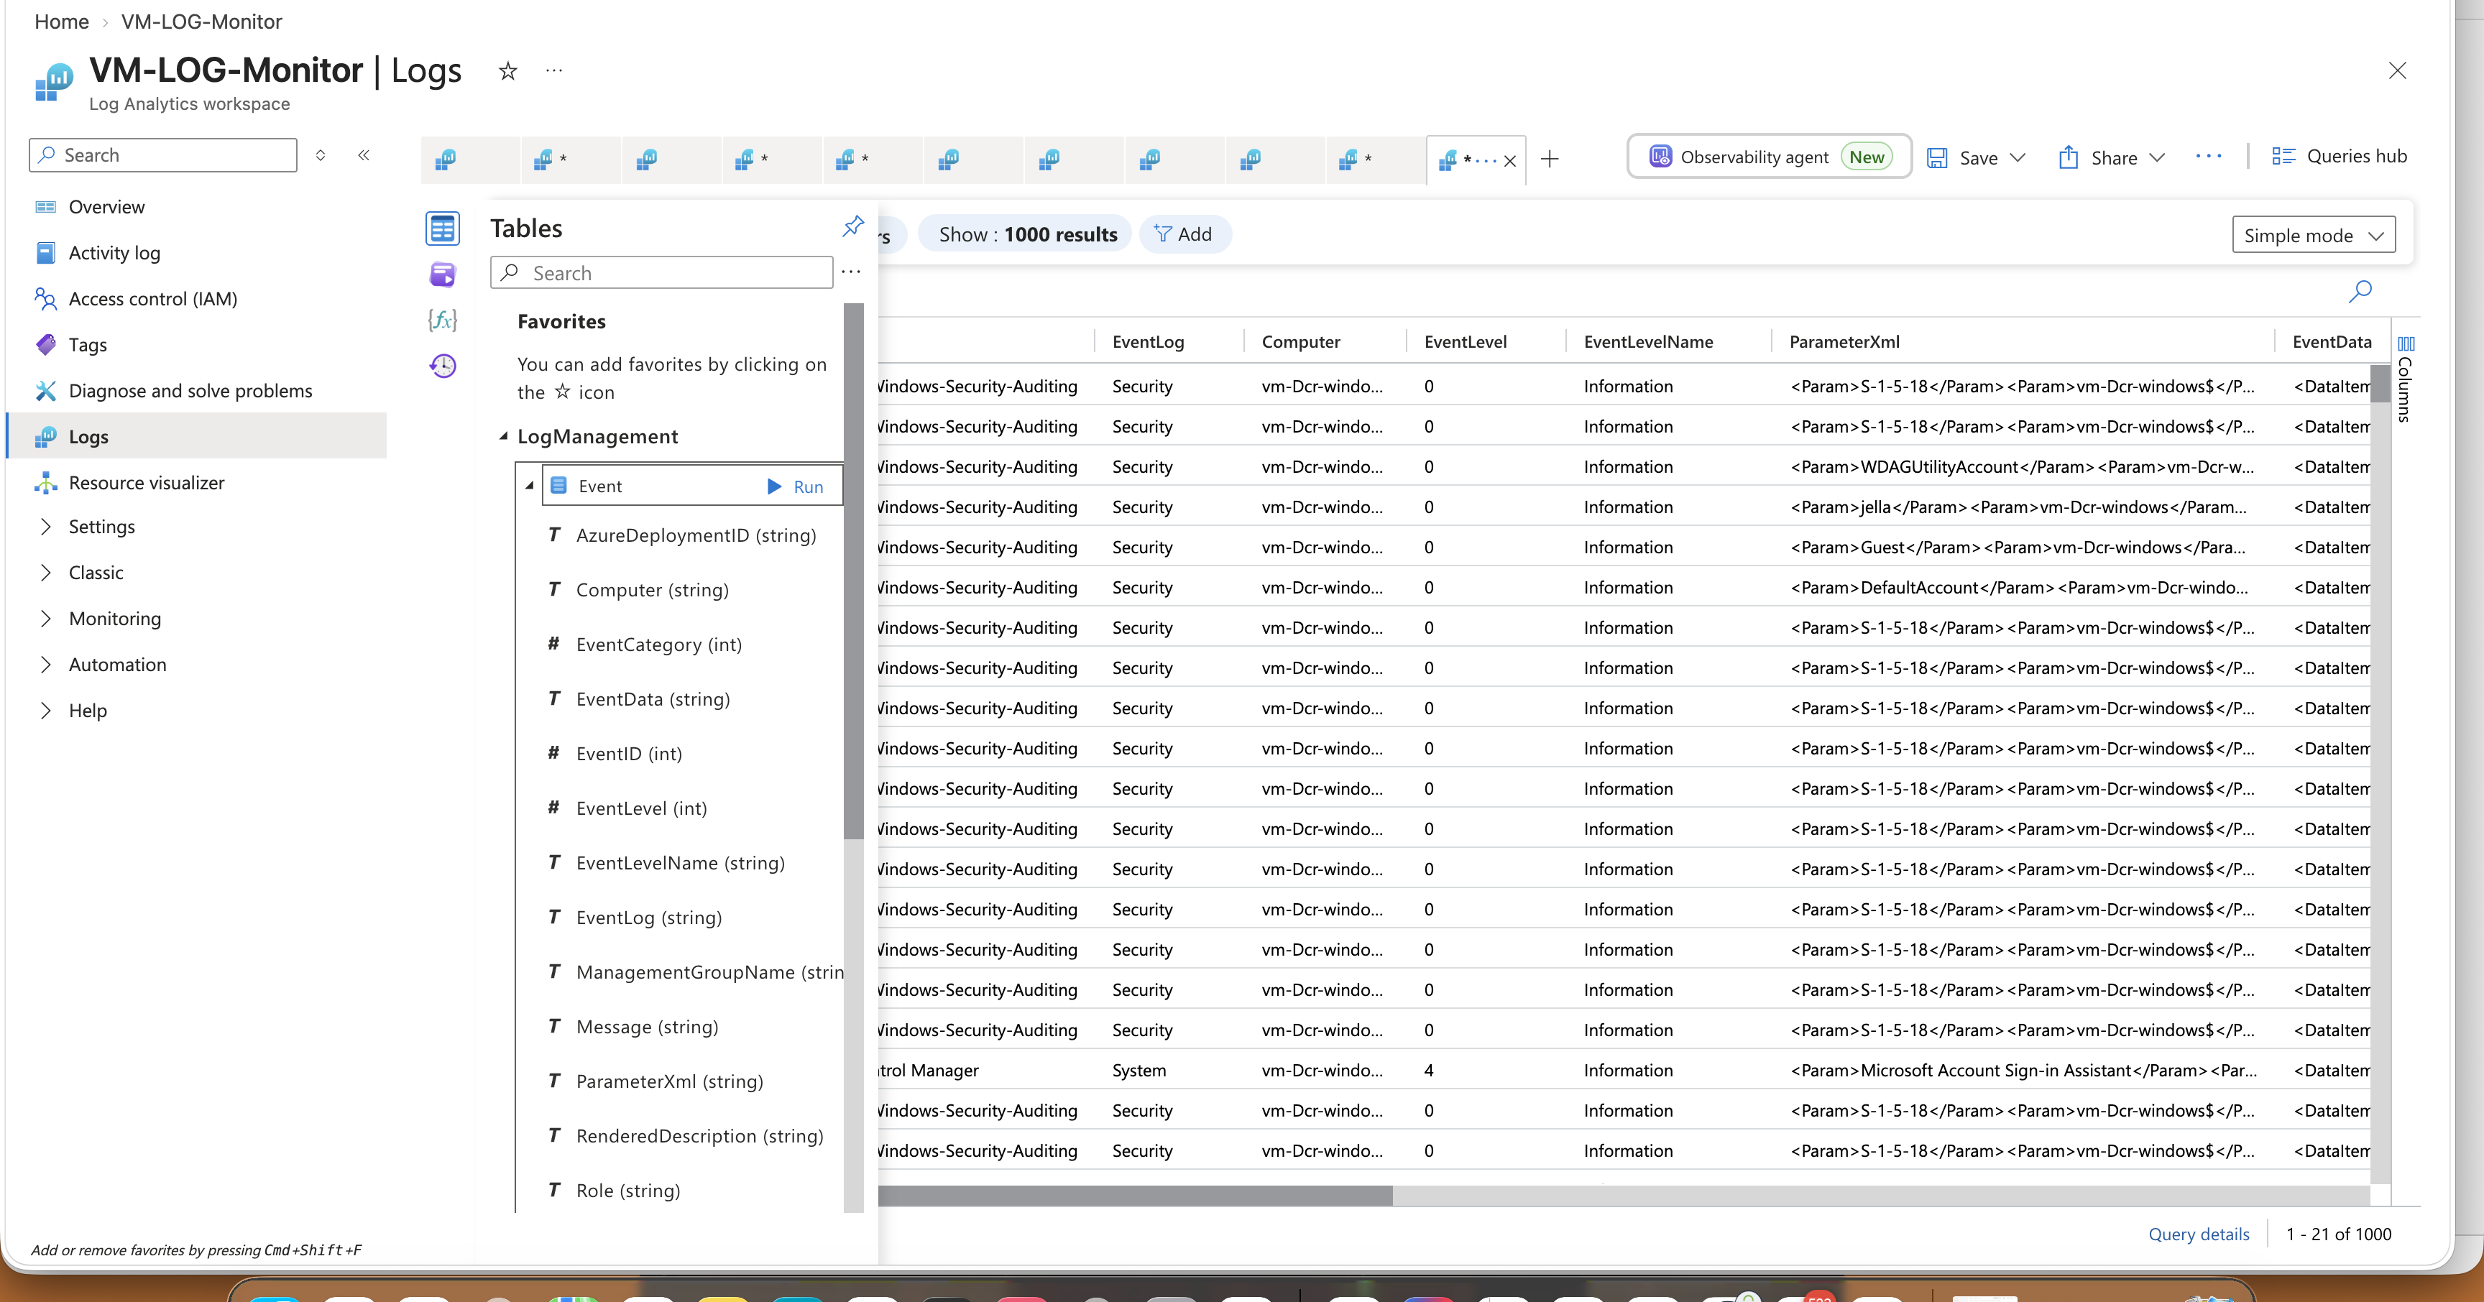
Task: Focus the sidebar Search box
Action: coord(163,155)
